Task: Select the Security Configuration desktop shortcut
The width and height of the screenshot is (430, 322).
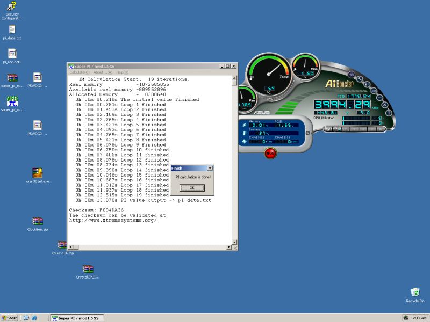Action: [x=12, y=10]
